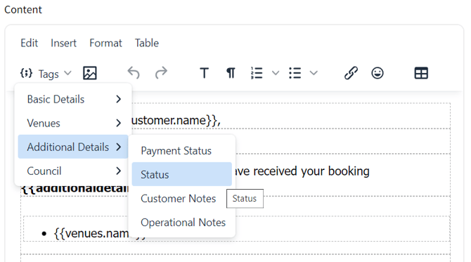Screen dimensions: 471x262
Task: Expand the Venues submenu
Action: [73, 123]
